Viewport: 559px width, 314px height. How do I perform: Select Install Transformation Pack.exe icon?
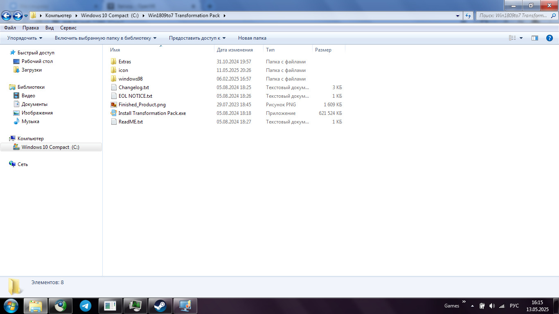click(114, 113)
